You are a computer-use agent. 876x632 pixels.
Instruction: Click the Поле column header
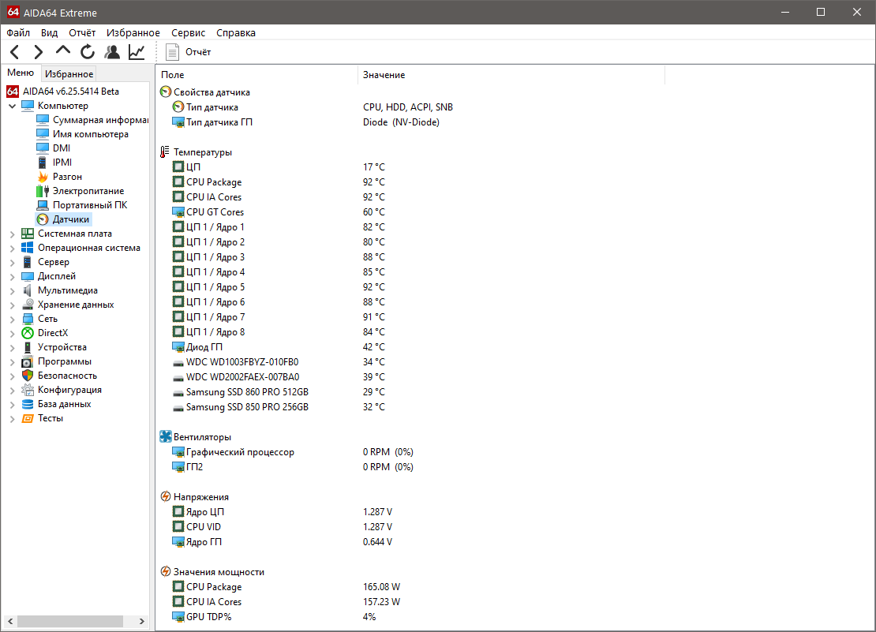pyautogui.click(x=256, y=75)
